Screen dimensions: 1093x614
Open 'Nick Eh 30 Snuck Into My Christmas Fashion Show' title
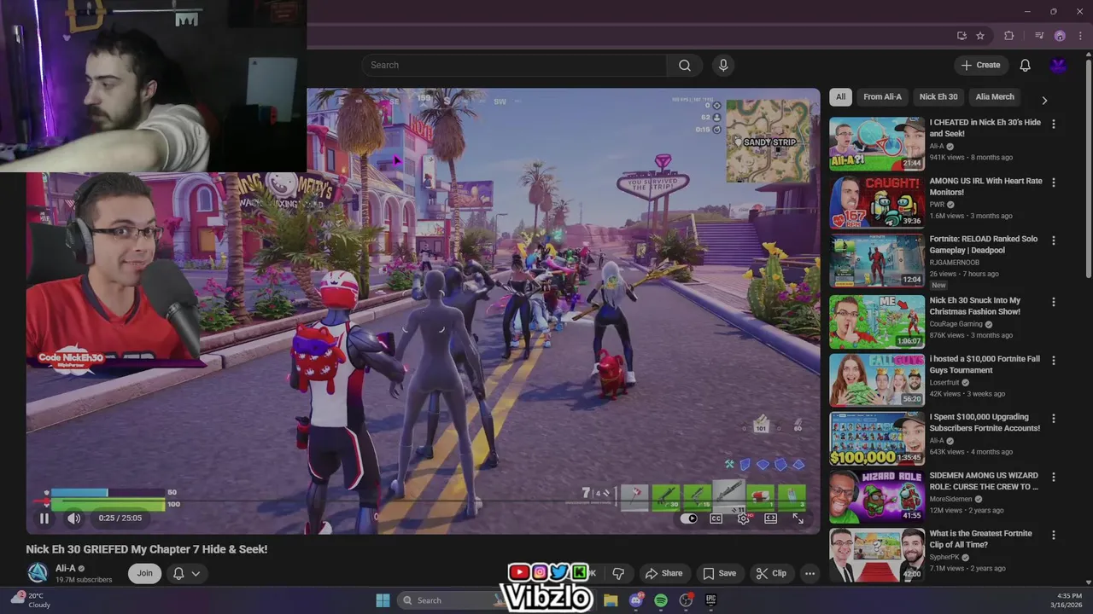[x=974, y=305]
